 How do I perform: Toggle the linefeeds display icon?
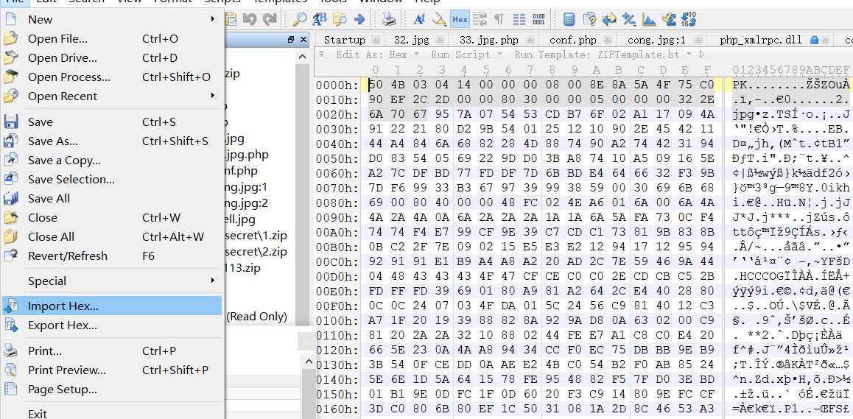tap(480, 20)
